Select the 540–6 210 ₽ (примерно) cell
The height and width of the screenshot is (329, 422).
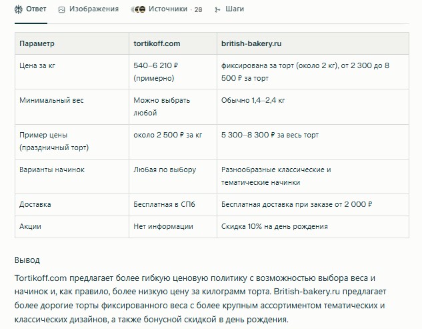[173, 72]
